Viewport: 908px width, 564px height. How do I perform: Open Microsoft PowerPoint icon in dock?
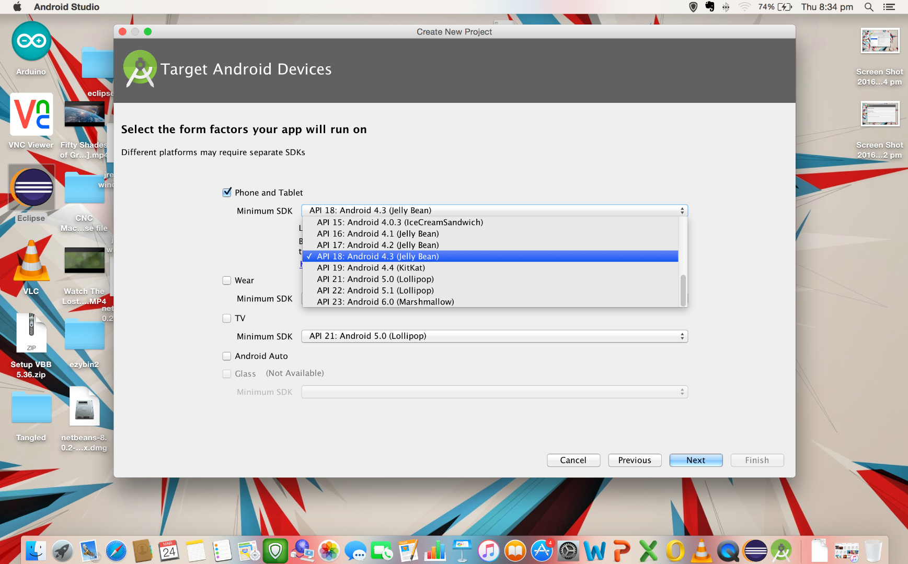[x=622, y=551]
